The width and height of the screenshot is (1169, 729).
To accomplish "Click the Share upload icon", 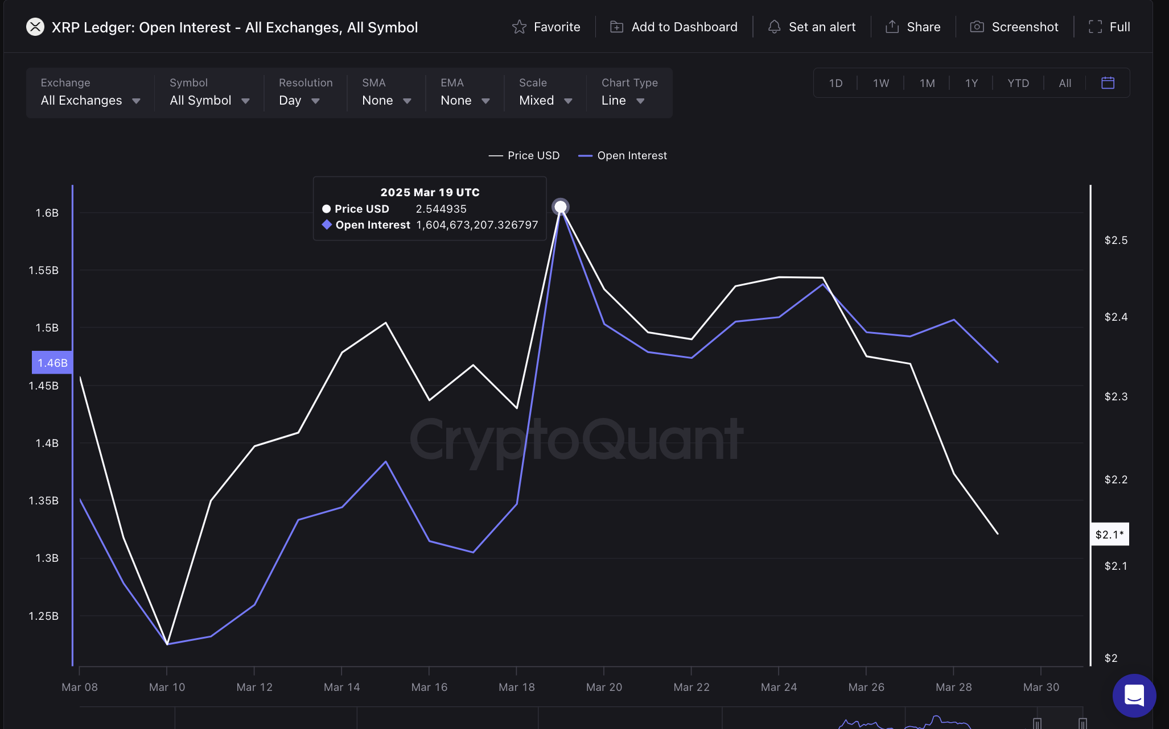I will tap(892, 27).
